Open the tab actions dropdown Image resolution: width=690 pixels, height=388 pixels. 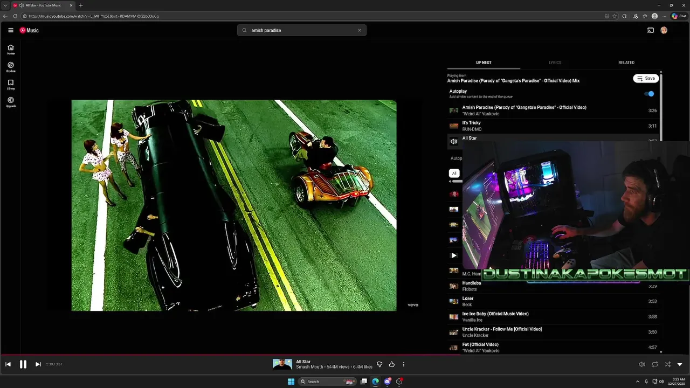[x=5, y=5]
